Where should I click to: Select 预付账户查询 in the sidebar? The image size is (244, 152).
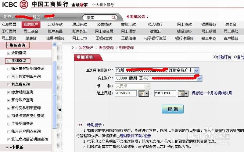pyautogui.click(x=22, y=100)
